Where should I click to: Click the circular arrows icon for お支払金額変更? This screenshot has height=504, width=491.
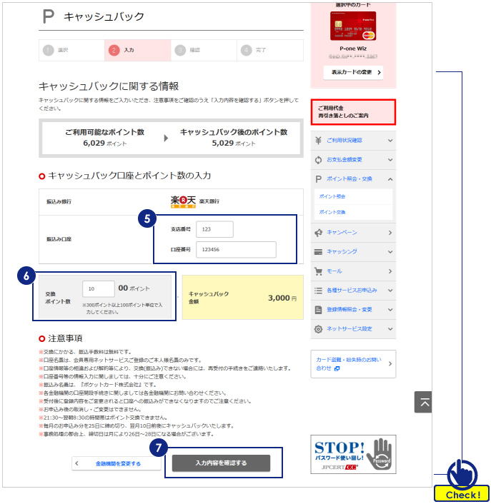pyautogui.click(x=318, y=159)
